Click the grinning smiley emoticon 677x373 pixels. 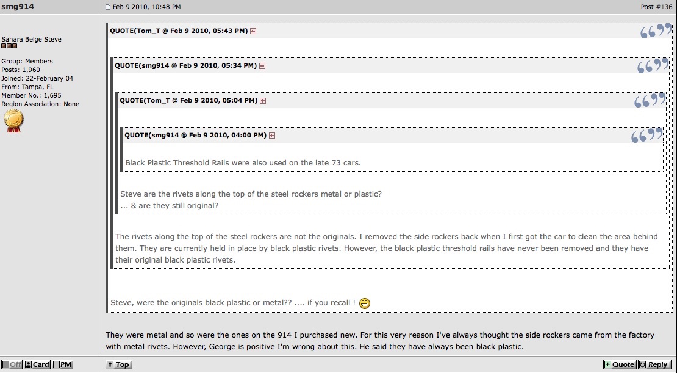tap(365, 303)
